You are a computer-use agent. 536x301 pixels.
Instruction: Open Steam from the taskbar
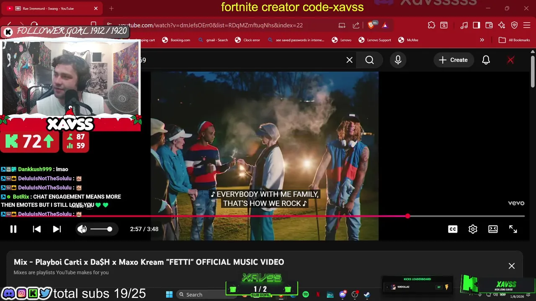[x=367, y=295]
